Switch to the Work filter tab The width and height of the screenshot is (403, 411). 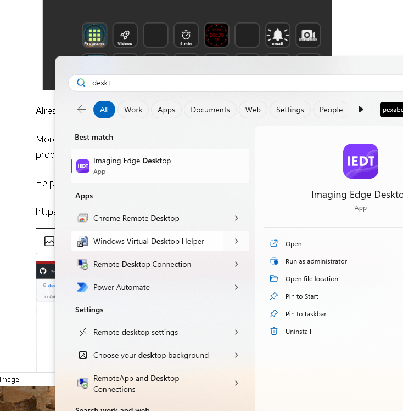tap(133, 110)
